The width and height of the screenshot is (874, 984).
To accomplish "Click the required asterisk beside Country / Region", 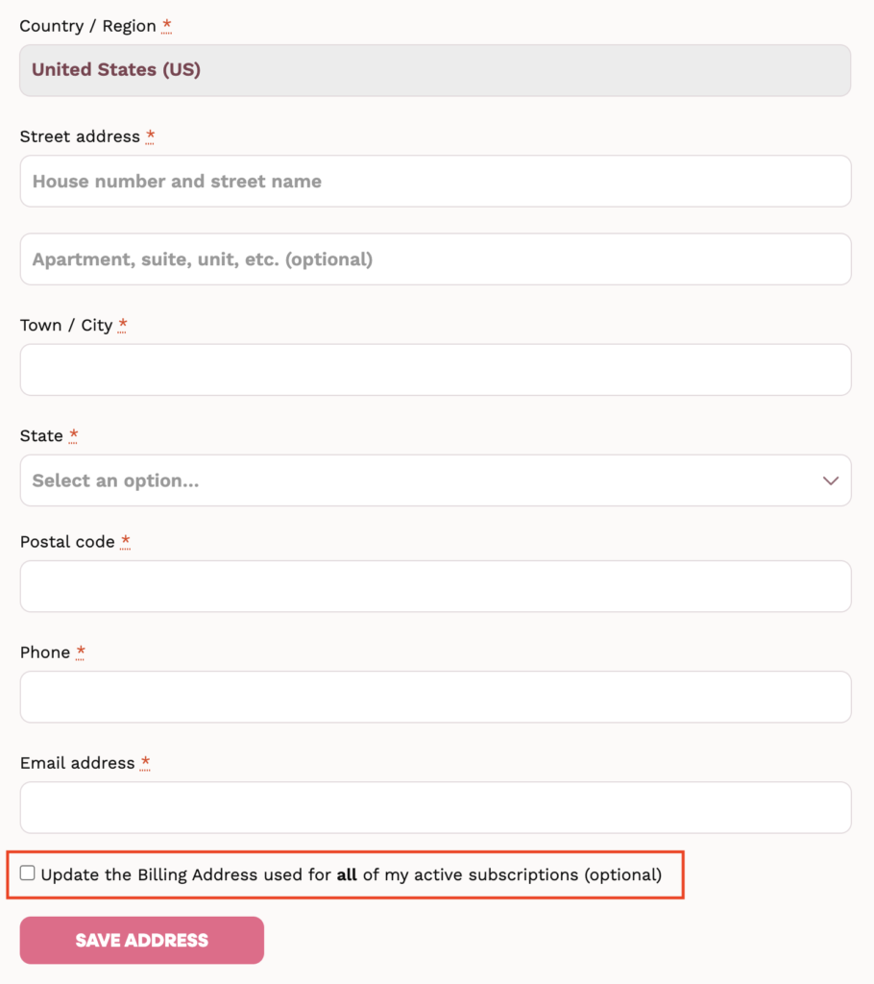I will pos(166,24).
